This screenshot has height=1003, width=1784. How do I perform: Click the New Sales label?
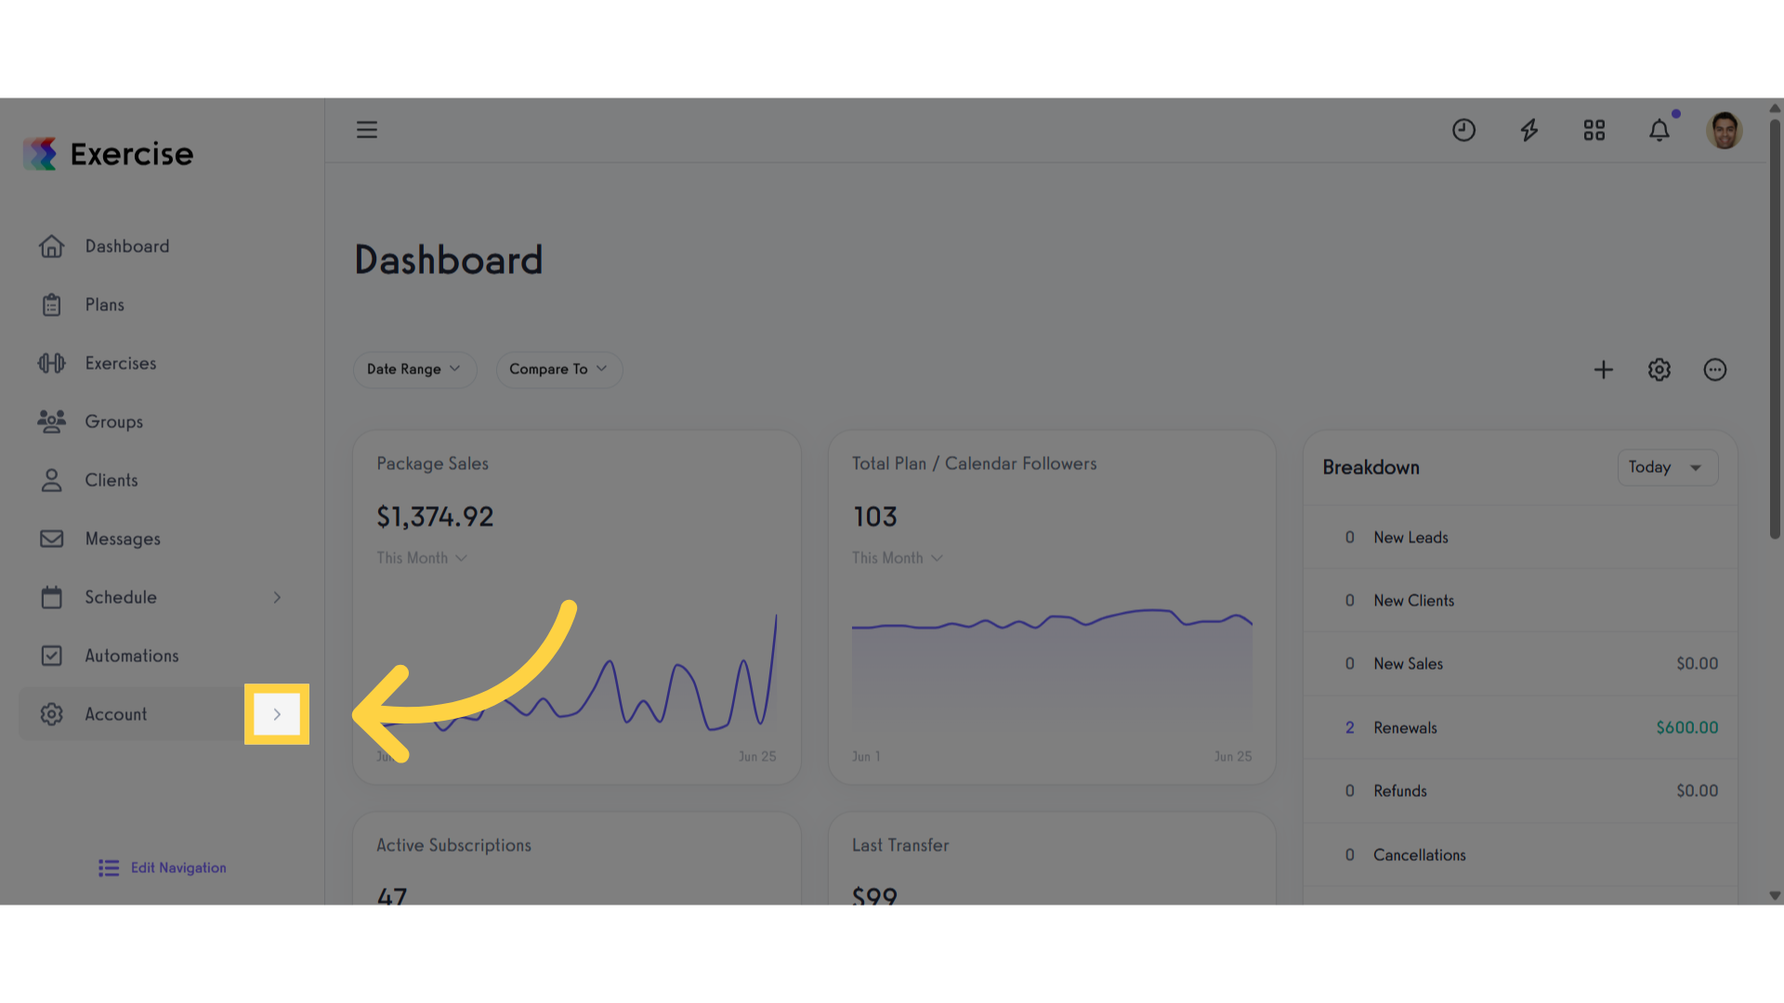tap(1409, 664)
